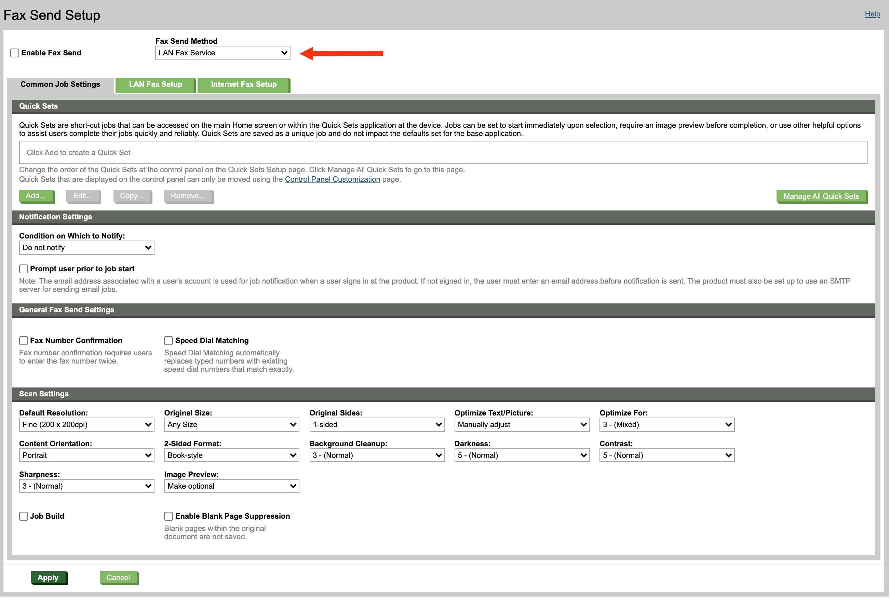Switch to the LAN Fax Setup tab
Screen dimensions: 890x600
click(x=156, y=84)
